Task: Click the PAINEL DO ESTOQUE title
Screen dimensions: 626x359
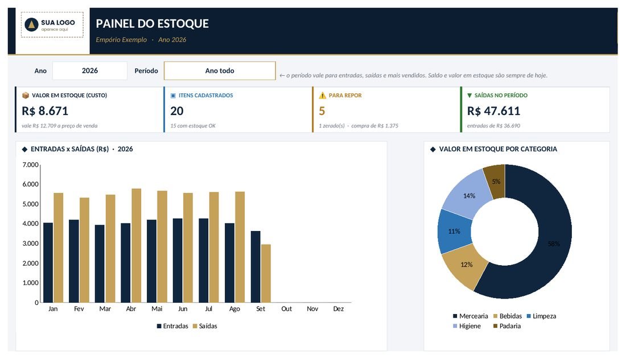Action: 152,23
